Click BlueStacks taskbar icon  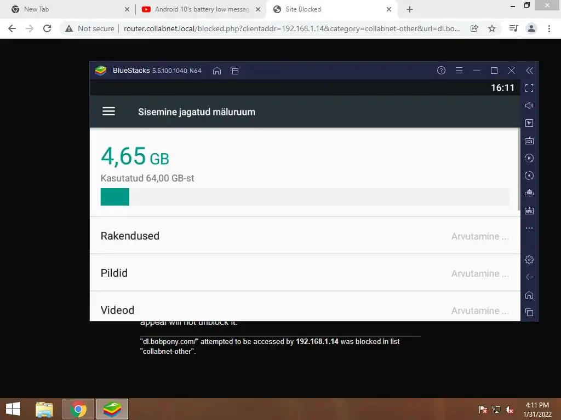pyautogui.click(x=112, y=409)
